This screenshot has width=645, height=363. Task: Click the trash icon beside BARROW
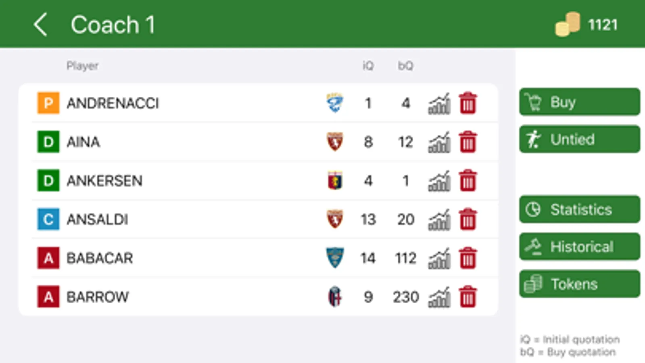point(468,297)
